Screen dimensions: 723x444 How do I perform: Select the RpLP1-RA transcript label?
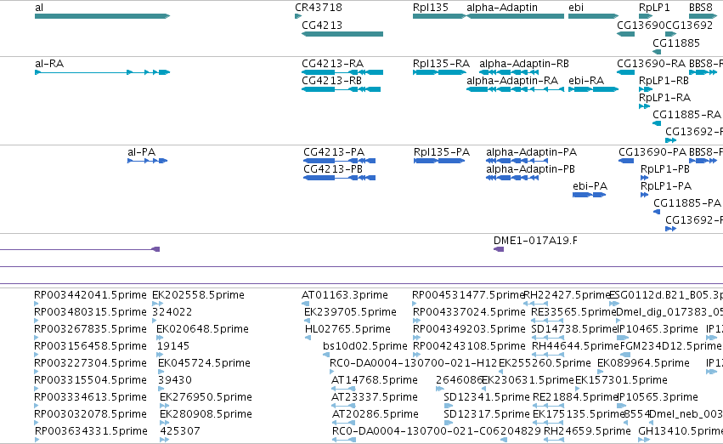tap(664, 97)
